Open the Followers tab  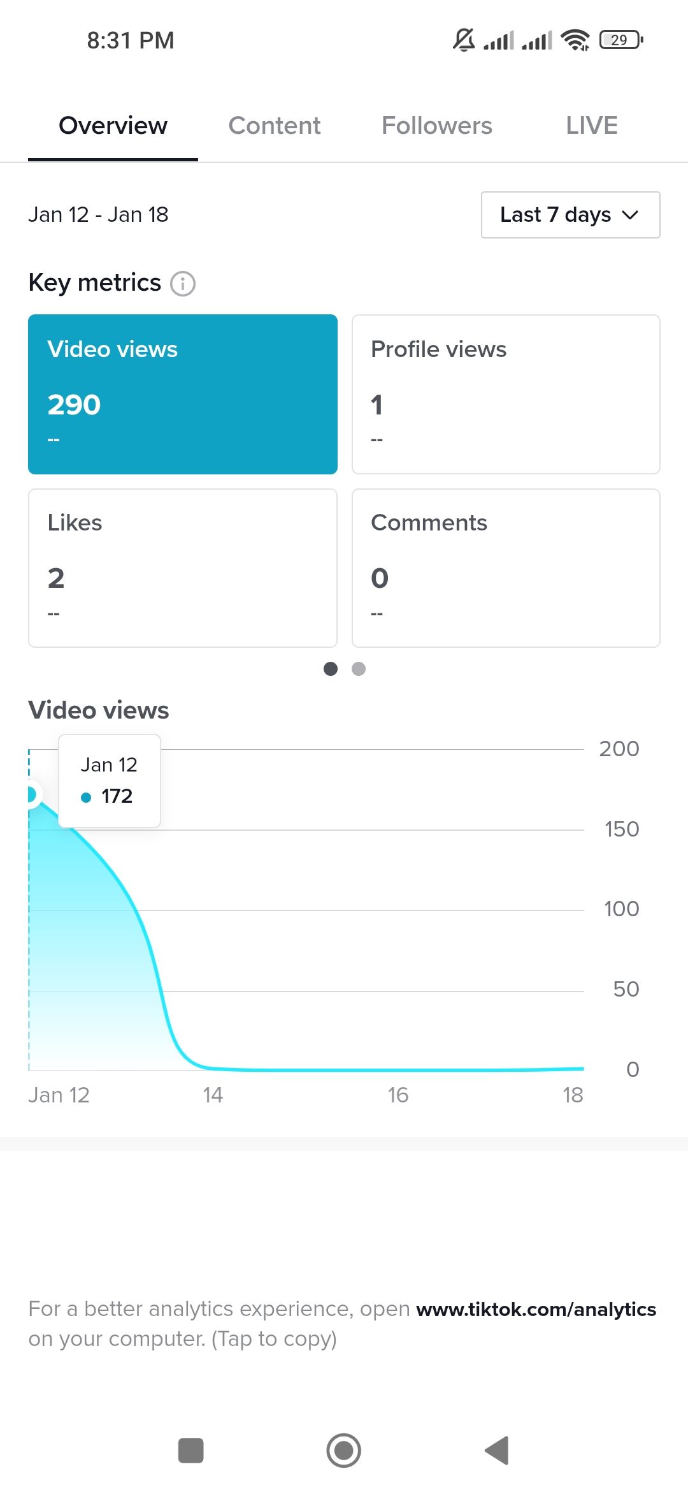pyautogui.click(x=436, y=126)
